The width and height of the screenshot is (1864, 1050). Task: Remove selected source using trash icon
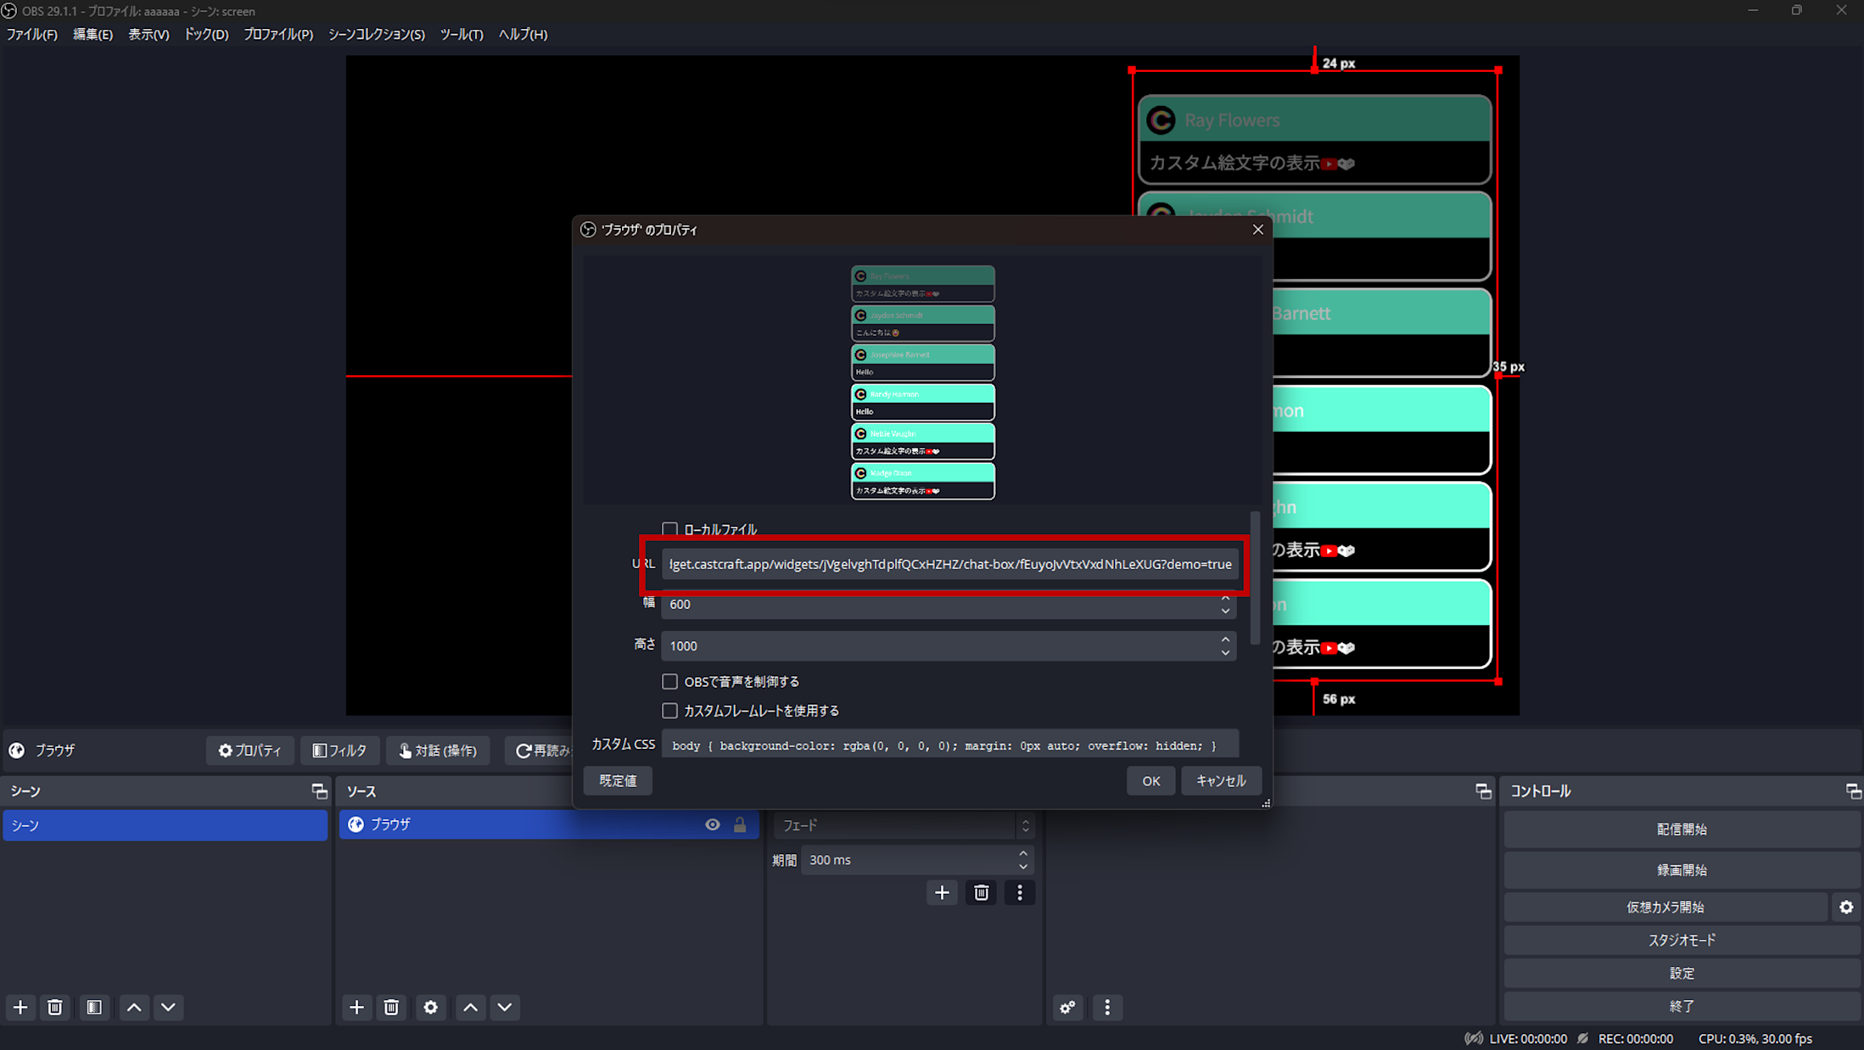pos(391,1007)
